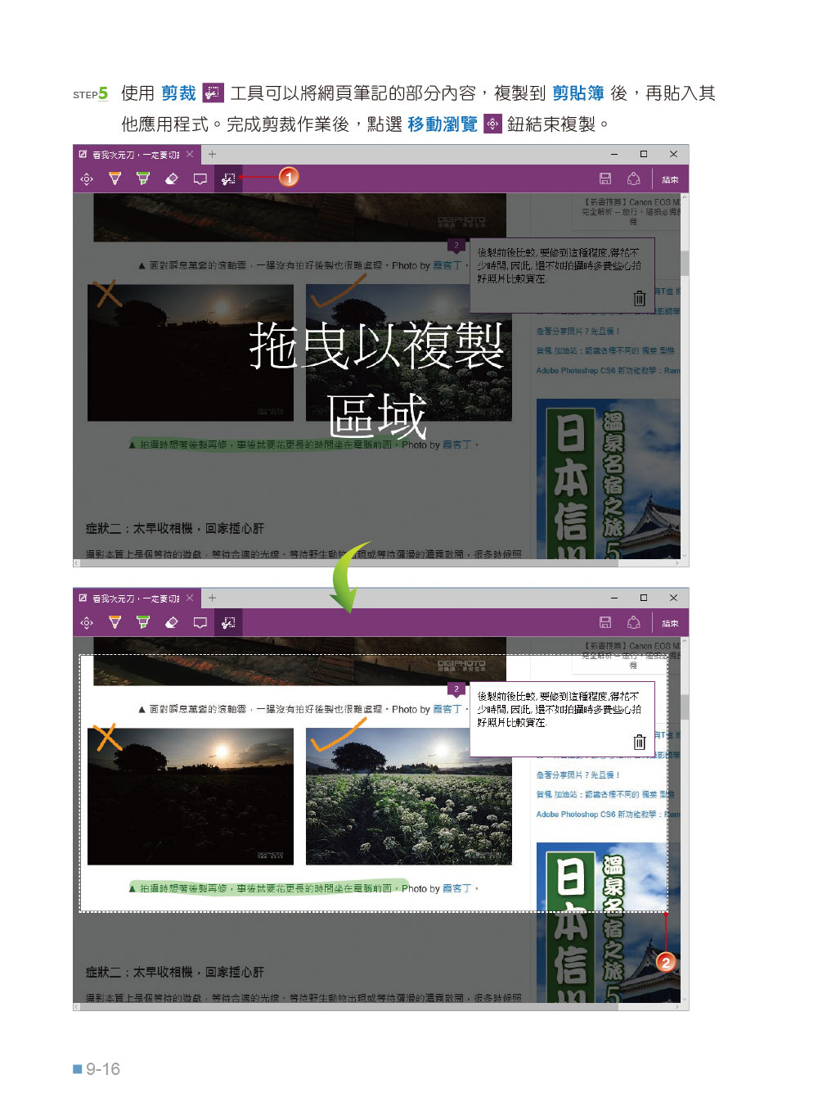Close the page tab in upper window

[190, 154]
